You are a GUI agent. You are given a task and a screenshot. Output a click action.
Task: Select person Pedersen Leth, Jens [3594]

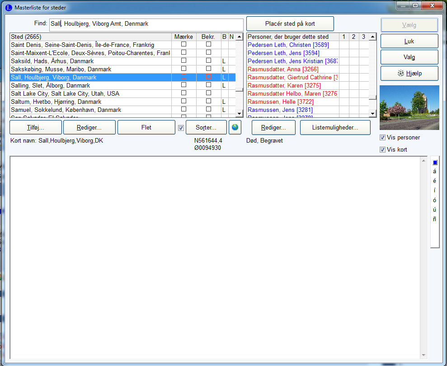[x=293, y=53]
